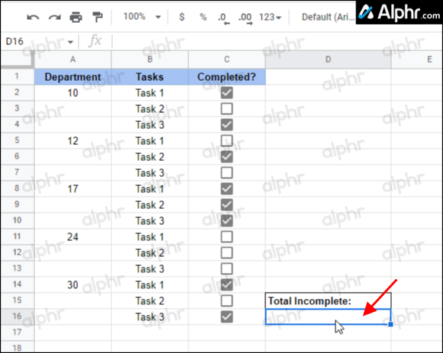Open the 123 more formats dropdown
The image size is (443, 353).
[x=270, y=18]
